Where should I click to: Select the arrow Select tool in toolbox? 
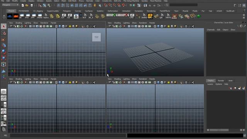[x=3, y=26]
